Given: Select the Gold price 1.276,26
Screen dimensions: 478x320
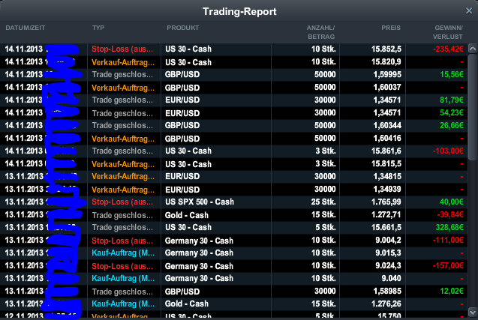Looking at the screenshot, I should [x=386, y=304].
